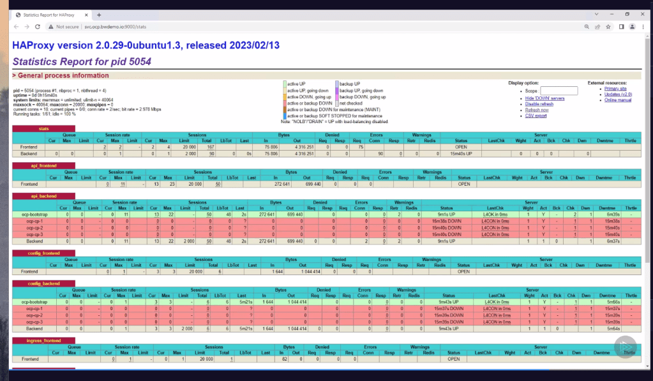Open the Primary site link
Image resolution: width=653 pixels, height=381 pixels.
615,89
